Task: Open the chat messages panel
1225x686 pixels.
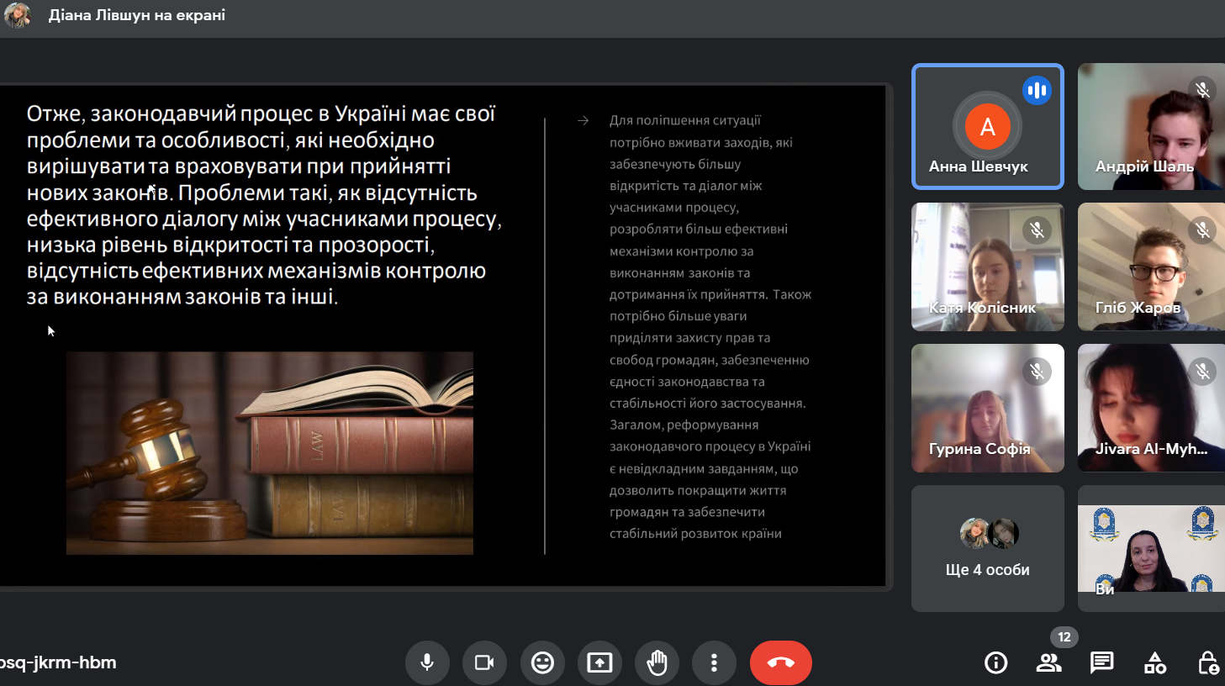Action: coord(1101,662)
